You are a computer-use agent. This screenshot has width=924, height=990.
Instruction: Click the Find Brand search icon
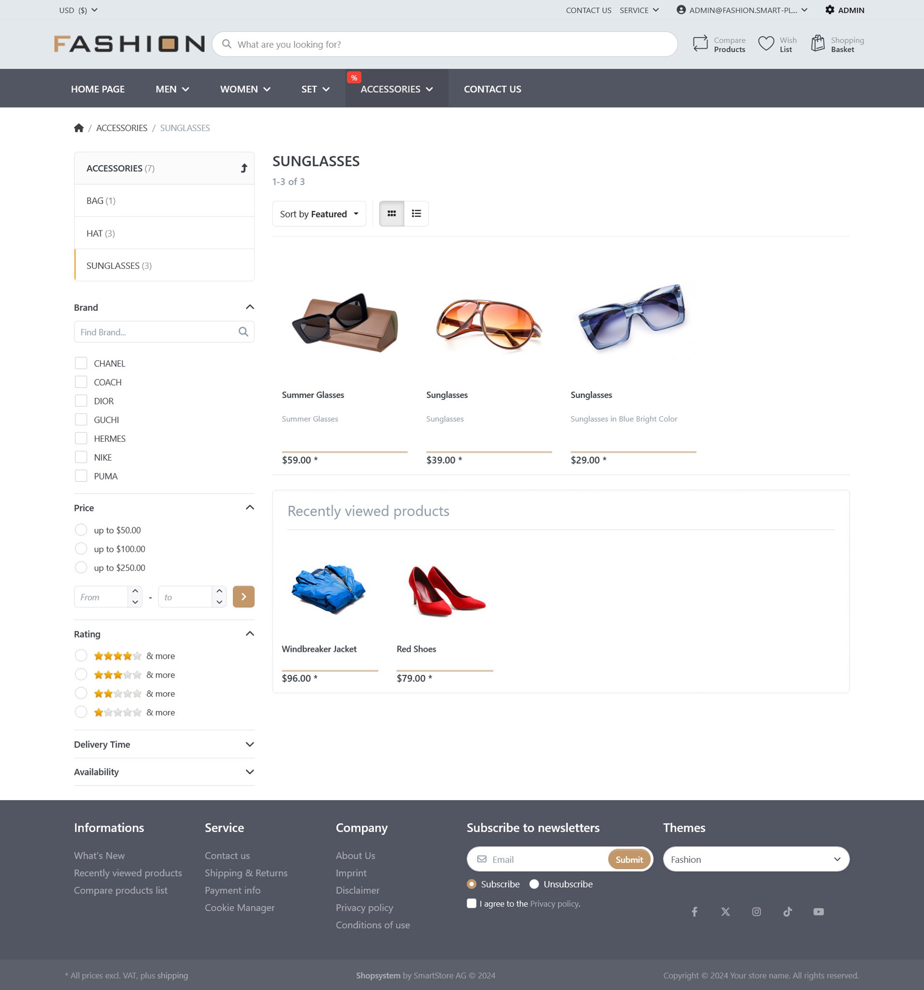[x=243, y=332]
